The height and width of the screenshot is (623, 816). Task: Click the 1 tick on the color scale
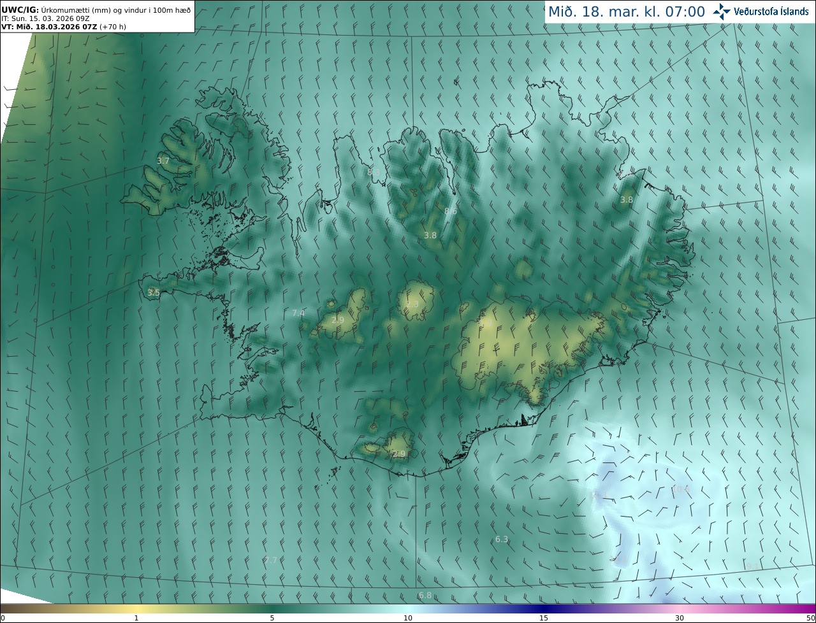click(x=136, y=618)
